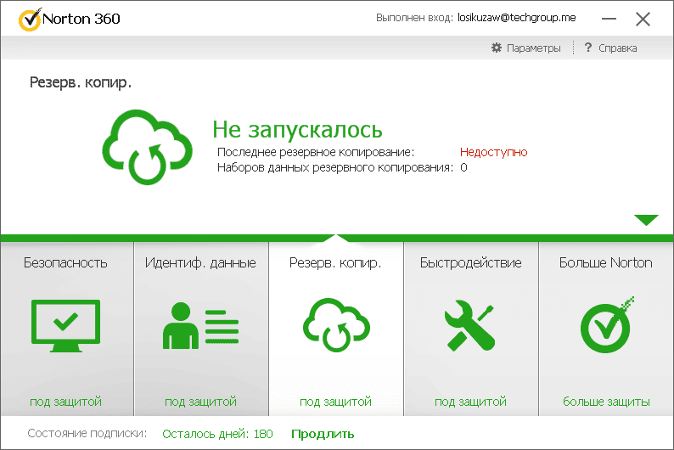The height and width of the screenshot is (450, 674).
Task: Switch to the Быстродействие tab label
Action: 470,262
